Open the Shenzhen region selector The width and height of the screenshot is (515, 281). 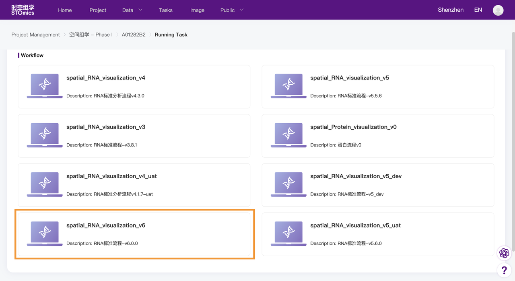451,10
